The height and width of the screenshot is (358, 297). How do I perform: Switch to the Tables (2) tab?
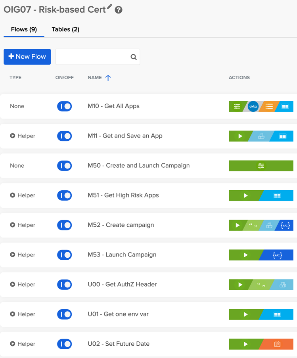tap(65, 29)
